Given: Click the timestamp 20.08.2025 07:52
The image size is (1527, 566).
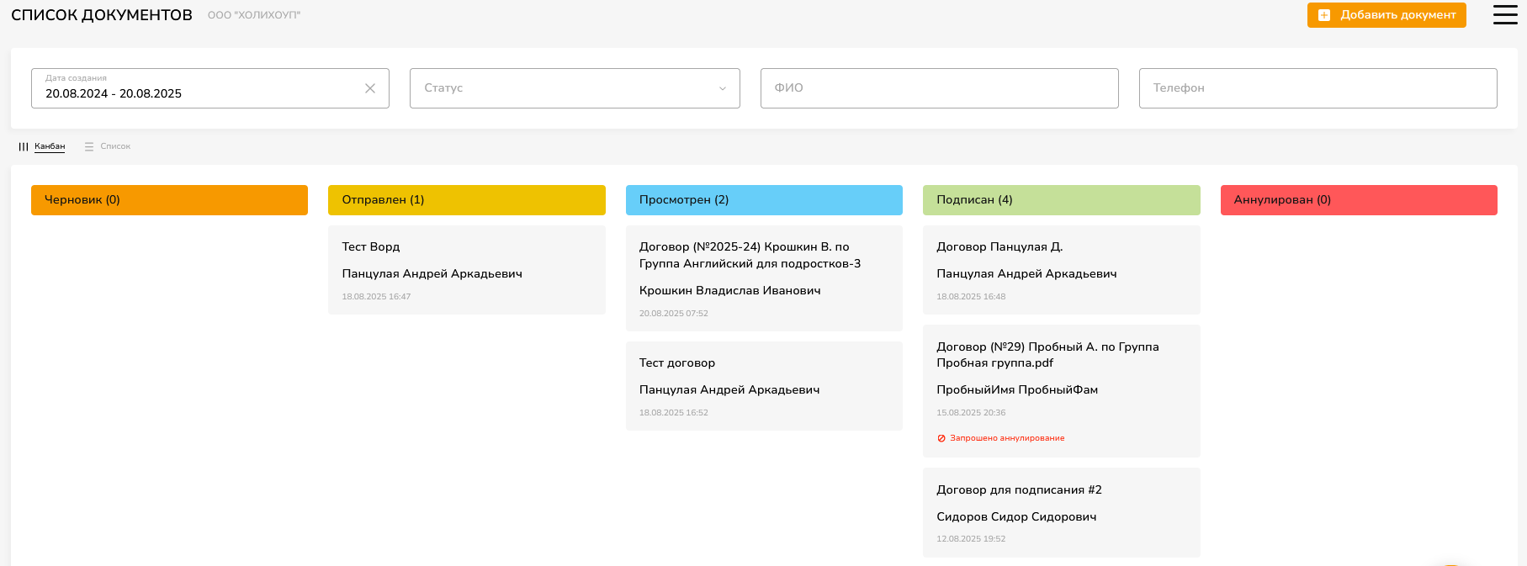Looking at the screenshot, I should [x=674, y=314].
